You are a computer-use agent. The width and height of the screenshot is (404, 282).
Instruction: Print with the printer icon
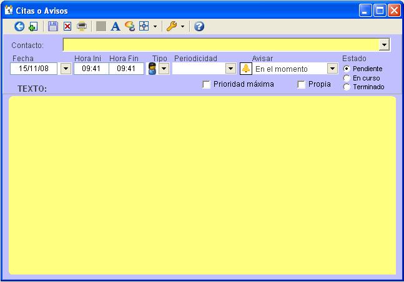(x=82, y=26)
